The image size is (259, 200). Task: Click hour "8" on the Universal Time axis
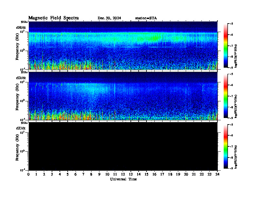tap(91, 174)
